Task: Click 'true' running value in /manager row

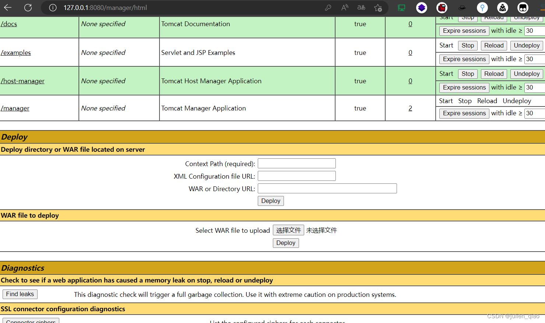Action: 360,108
